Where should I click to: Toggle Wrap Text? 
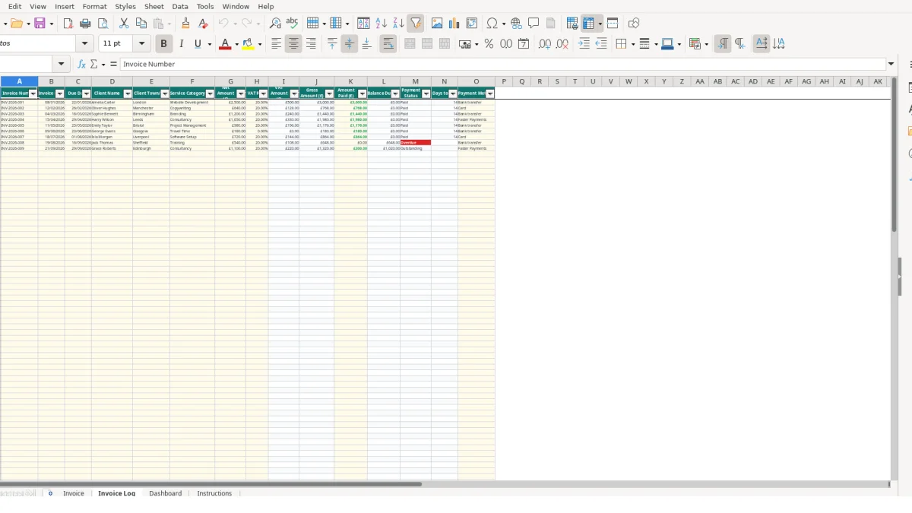coord(388,44)
